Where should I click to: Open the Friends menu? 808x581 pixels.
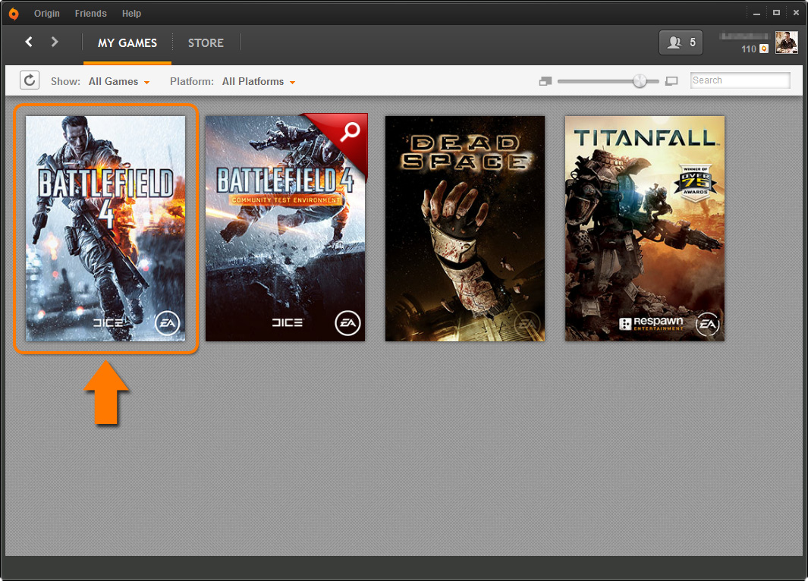(90, 14)
